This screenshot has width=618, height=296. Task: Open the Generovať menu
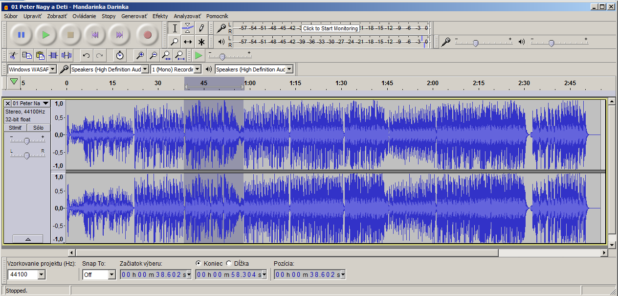point(134,16)
